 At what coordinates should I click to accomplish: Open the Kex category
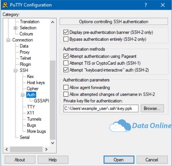click(x=30, y=76)
